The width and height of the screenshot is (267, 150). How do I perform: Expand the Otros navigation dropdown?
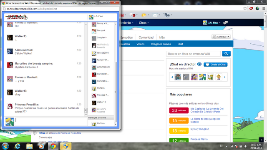tap(144, 22)
